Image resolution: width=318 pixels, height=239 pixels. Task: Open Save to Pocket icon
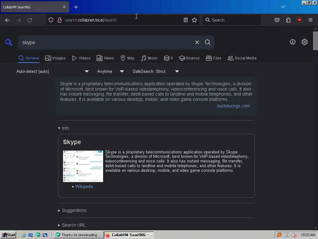[x=277, y=20]
